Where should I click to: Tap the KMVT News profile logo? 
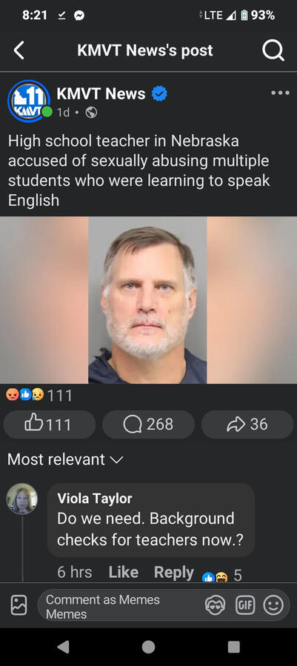pyautogui.click(x=28, y=101)
